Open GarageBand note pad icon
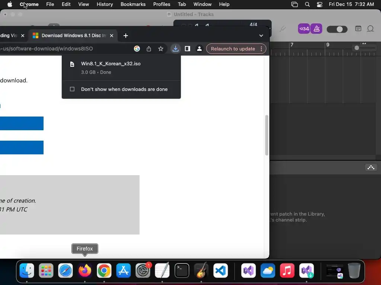 point(358,29)
